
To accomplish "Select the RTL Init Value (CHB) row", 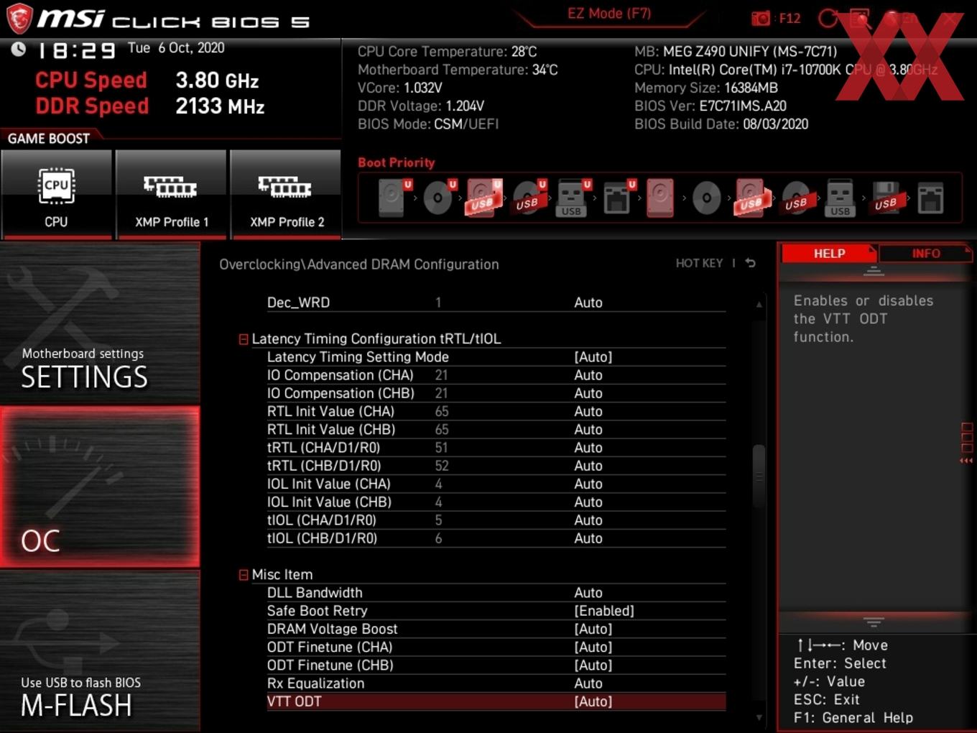I will pyautogui.click(x=496, y=430).
